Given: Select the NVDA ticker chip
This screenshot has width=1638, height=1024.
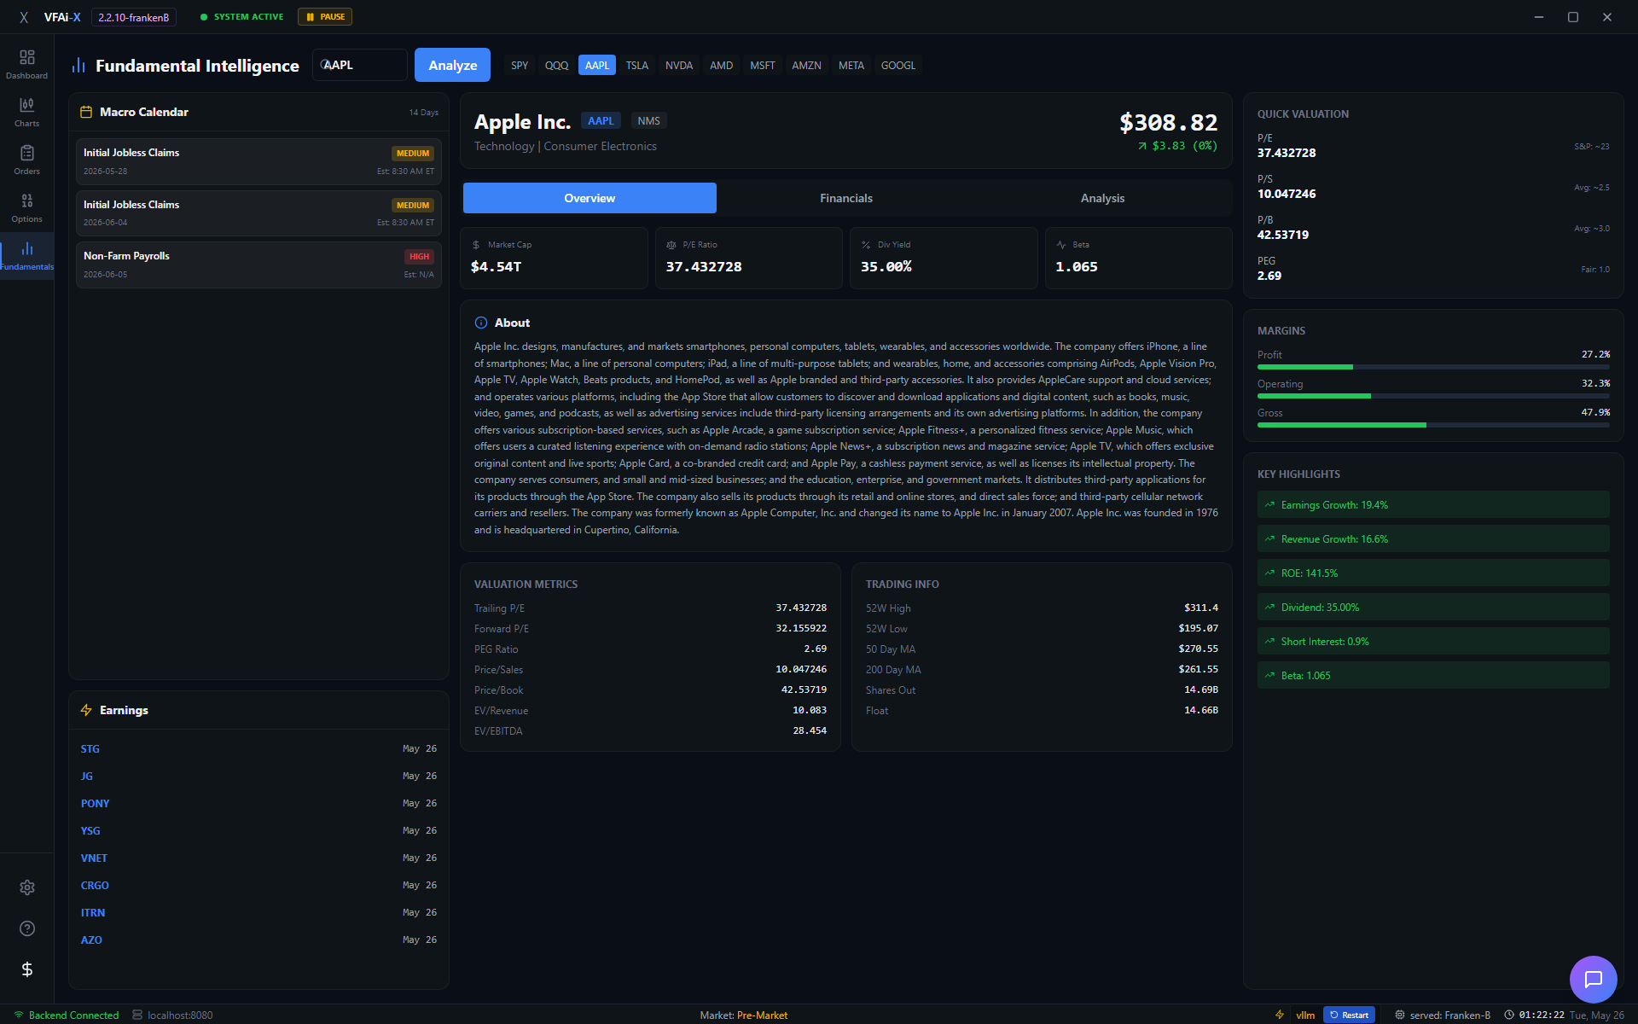Looking at the screenshot, I should pos(679,66).
